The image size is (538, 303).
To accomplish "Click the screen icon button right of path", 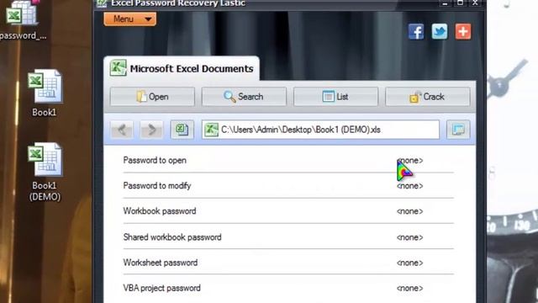I will [458, 130].
